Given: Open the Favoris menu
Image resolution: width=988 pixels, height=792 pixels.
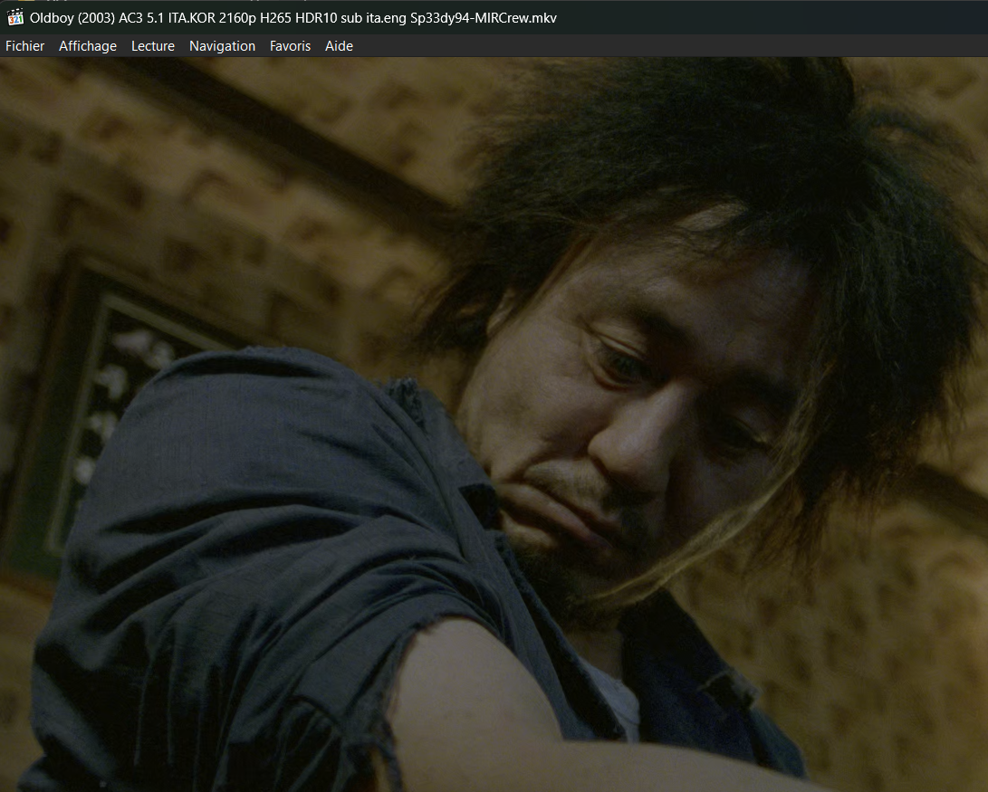Looking at the screenshot, I should [x=290, y=46].
